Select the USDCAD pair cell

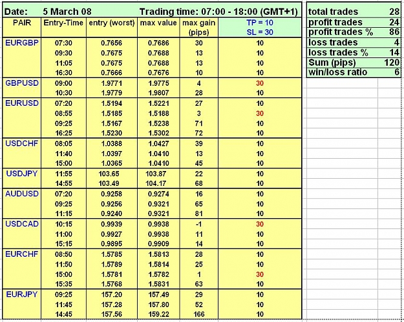click(x=22, y=224)
